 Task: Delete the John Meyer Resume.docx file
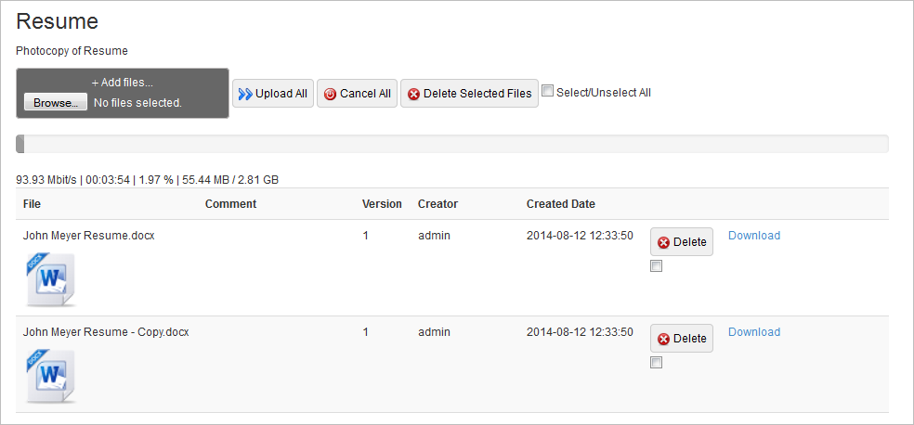pyautogui.click(x=681, y=242)
